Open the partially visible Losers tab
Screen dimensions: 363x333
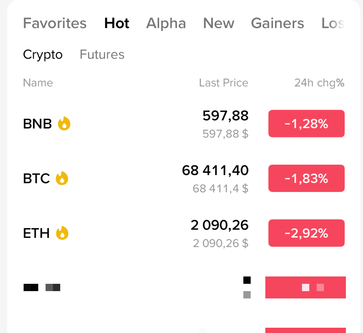(333, 23)
